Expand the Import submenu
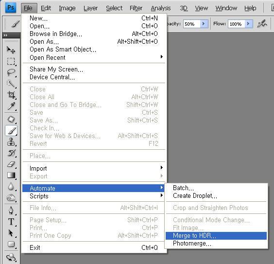Image resolution: width=274 pixels, height=264 pixels. point(94,168)
